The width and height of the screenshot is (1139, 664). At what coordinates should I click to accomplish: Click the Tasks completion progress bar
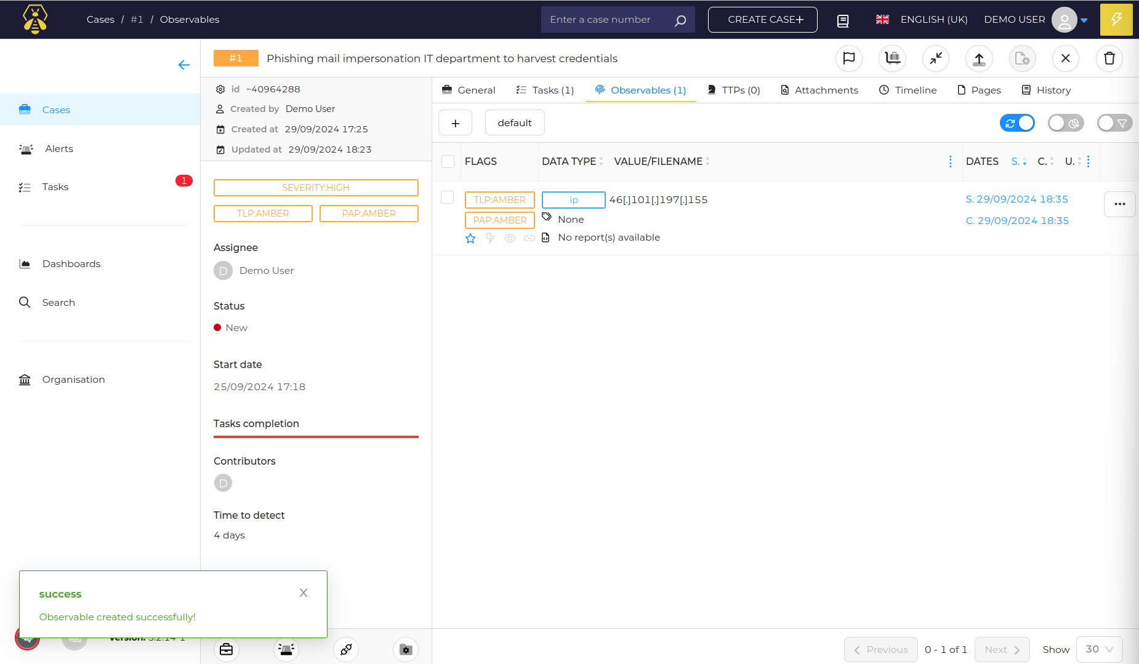coord(316,437)
